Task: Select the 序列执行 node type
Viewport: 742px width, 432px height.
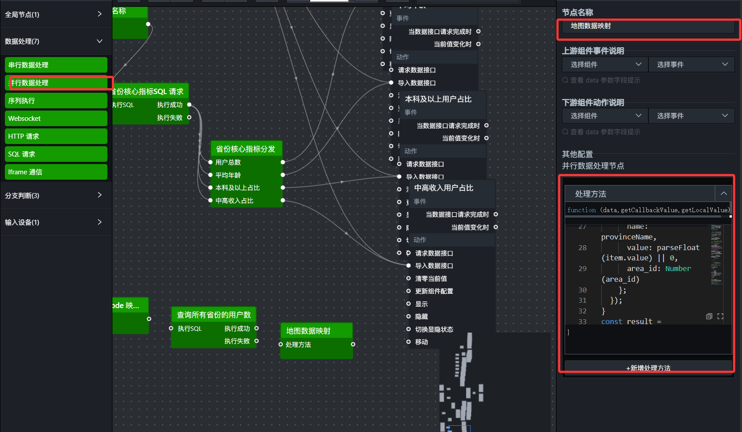Action: click(56, 100)
